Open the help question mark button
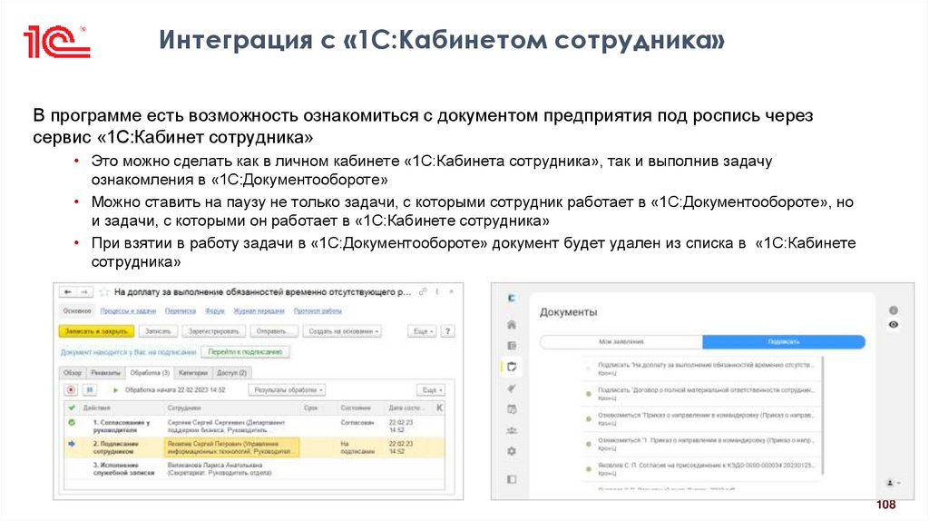929x521 pixels. (x=448, y=331)
